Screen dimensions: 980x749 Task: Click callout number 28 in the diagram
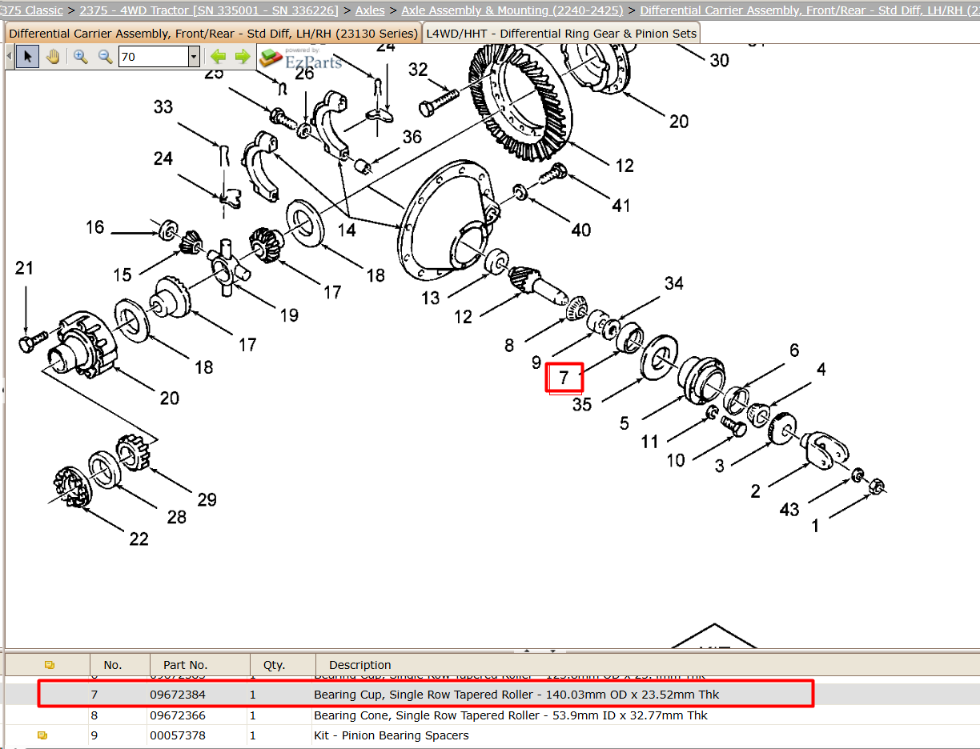click(177, 518)
